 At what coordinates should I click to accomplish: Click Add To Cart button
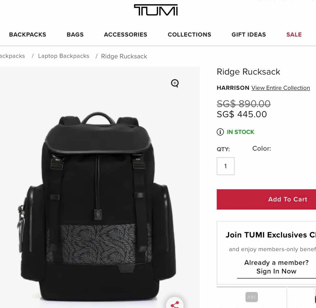pyautogui.click(x=266, y=199)
